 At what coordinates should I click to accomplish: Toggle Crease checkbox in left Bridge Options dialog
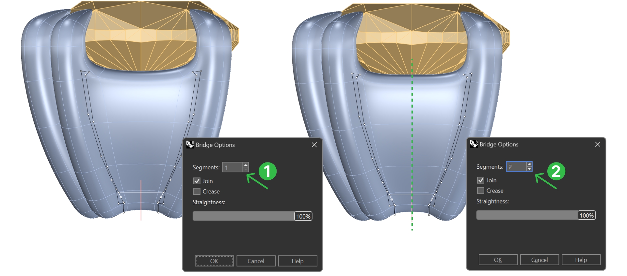197,191
